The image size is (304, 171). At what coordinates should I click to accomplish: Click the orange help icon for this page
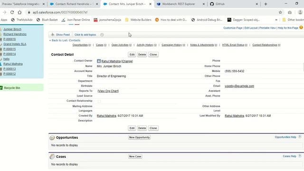tap(301, 28)
